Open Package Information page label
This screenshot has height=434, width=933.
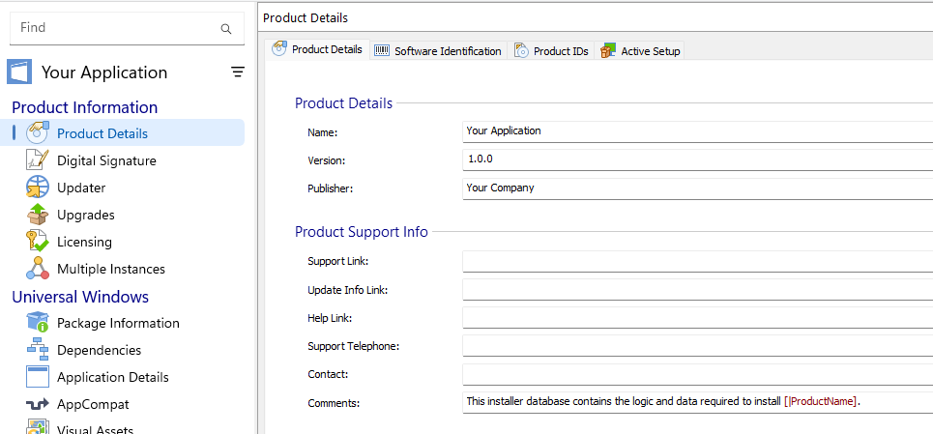[118, 323]
